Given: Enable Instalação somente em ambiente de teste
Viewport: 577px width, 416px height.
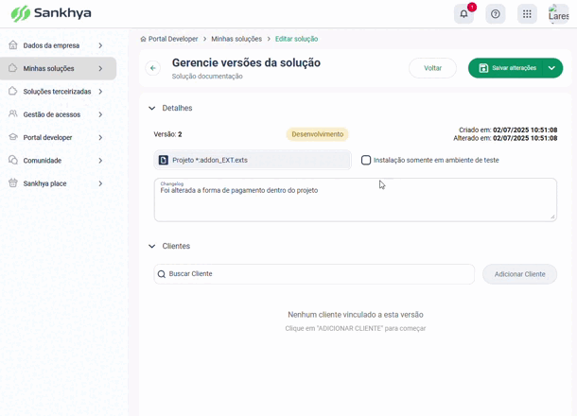Looking at the screenshot, I should (x=366, y=160).
